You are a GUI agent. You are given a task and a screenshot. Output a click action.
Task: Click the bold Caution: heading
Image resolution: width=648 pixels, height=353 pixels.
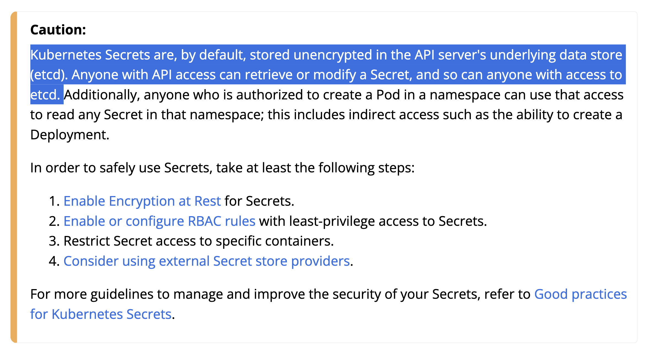coord(58,30)
